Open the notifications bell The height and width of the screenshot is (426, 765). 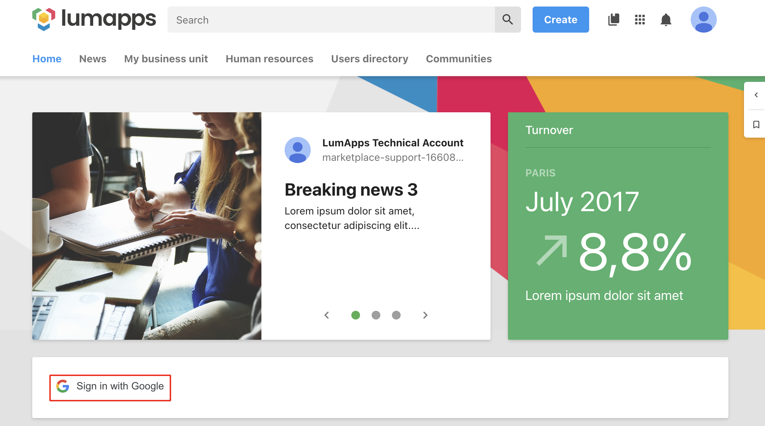[x=666, y=20]
